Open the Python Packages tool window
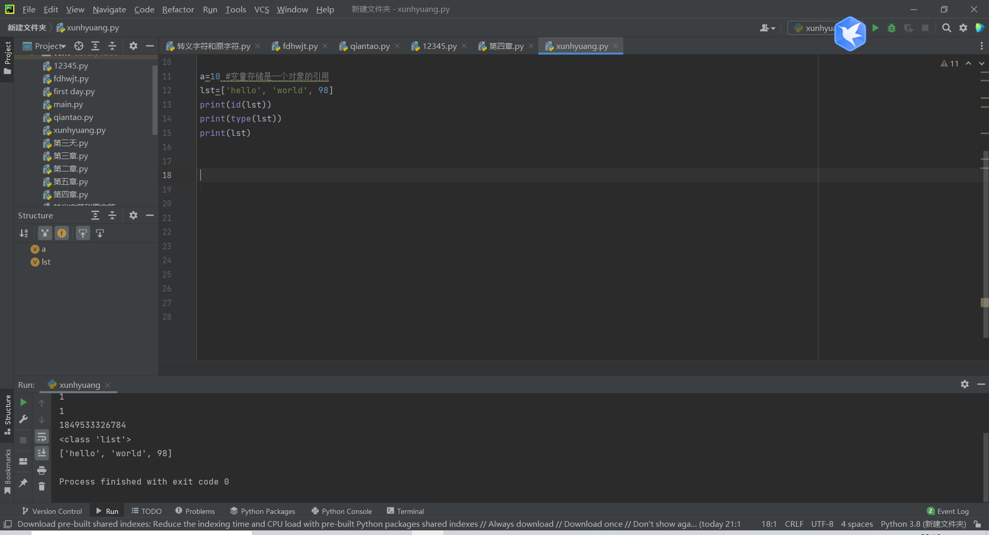Viewport: 989px width, 535px height. (263, 511)
